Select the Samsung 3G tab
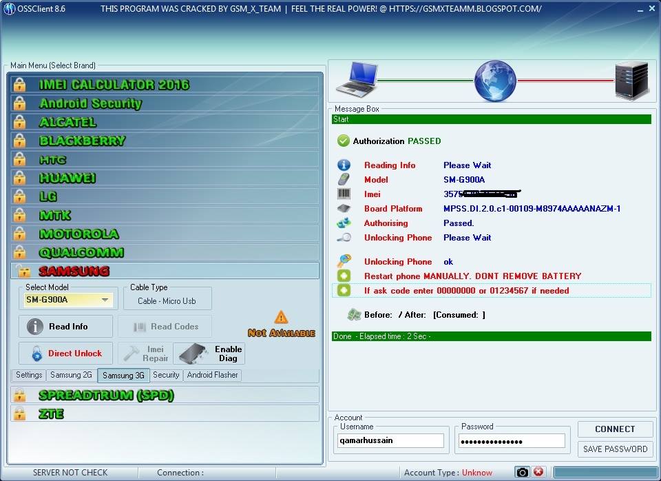This screenshot has height=481, width=661. pos(123,376)
